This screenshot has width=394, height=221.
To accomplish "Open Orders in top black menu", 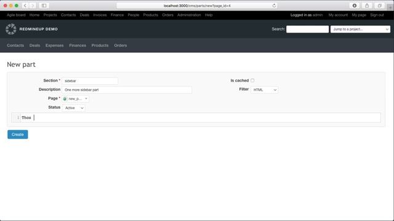I will pyautogui.click(x=167, y=15).
